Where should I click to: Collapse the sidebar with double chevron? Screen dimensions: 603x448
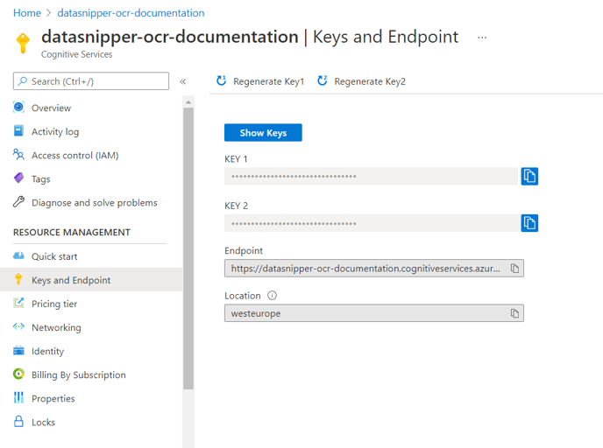click(183, 81)
